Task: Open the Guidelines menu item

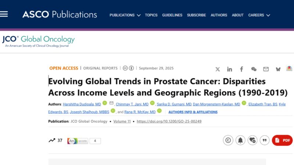Action: (172, 15)
